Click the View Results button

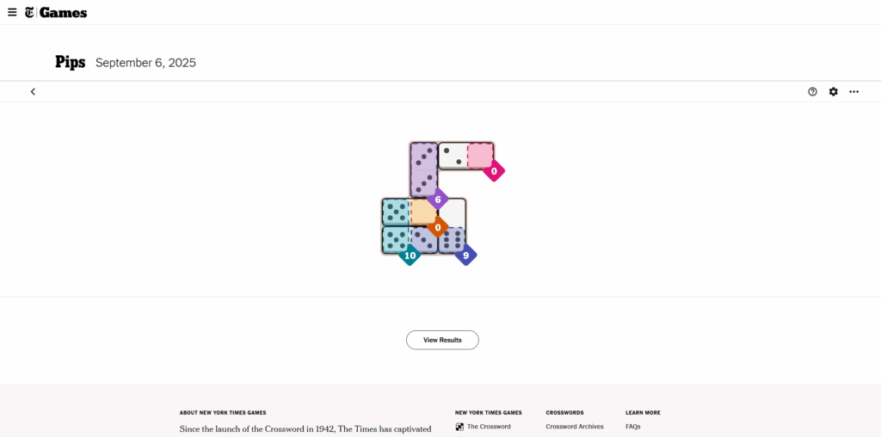(442, 340)
